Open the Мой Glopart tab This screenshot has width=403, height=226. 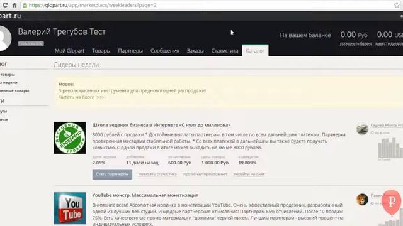[69, 51]
